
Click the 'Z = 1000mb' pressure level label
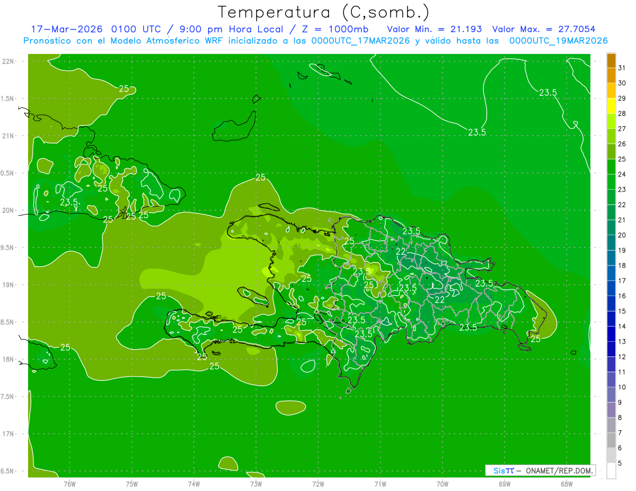(337, 29)
